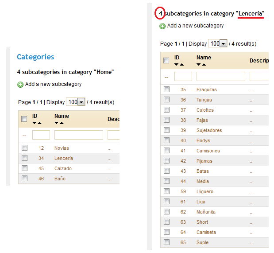
Task: Check the box for Novias row
Action: tap(25, 148)
